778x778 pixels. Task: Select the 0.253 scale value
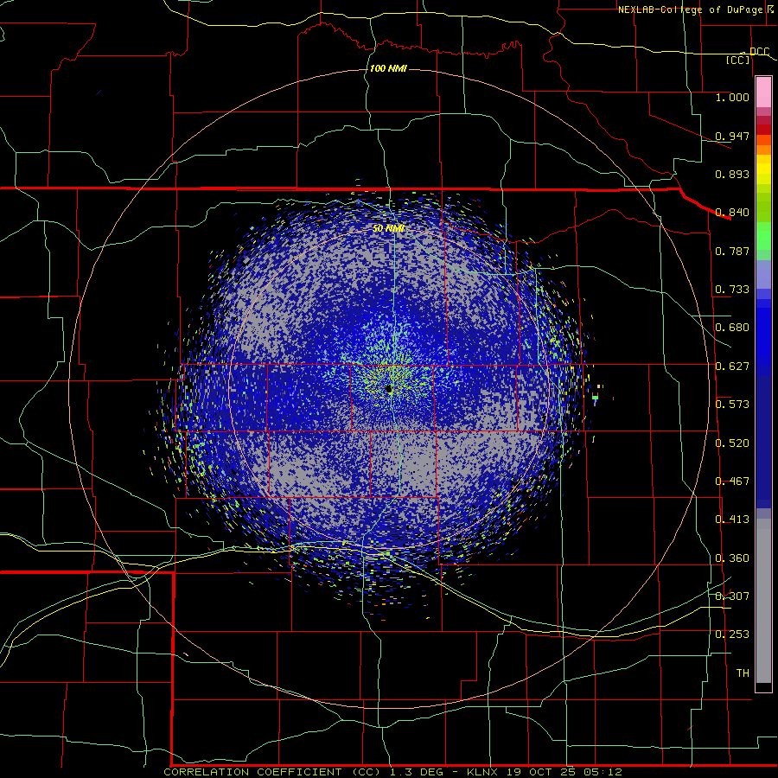732,635
